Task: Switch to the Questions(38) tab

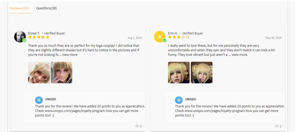Action: click(x=46, y=8)
